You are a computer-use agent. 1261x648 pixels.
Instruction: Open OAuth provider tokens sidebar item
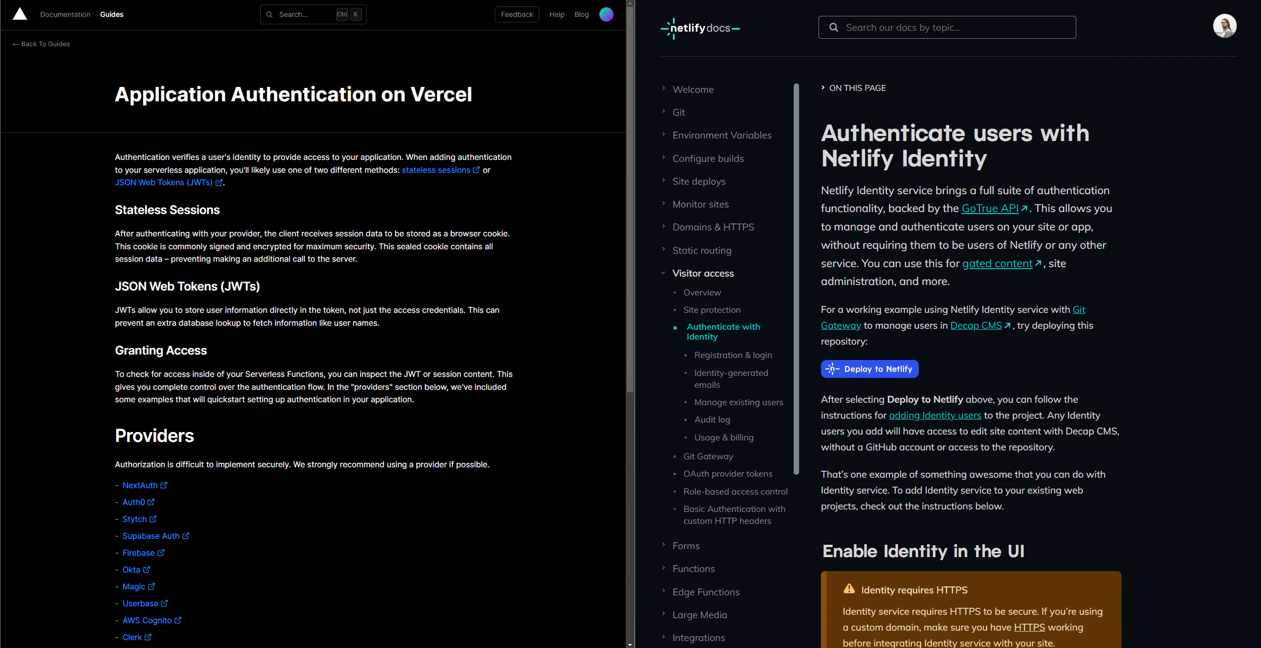pyautogui.click(x=728, y=474)
